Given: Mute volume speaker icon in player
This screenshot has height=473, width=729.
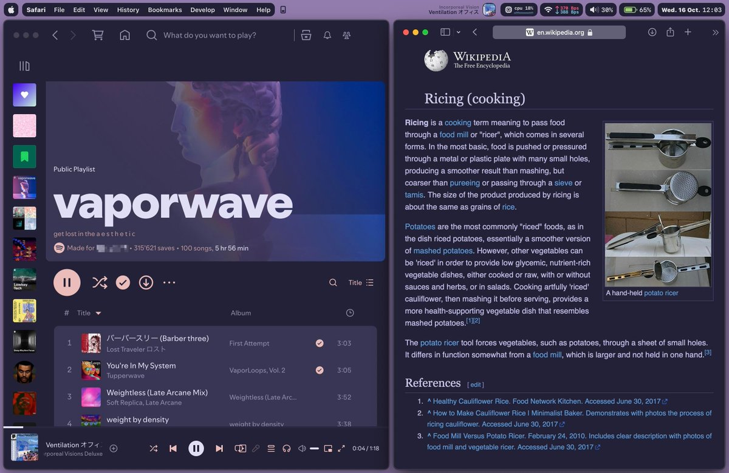Looking at the screenshot, I should (x=302, y=448).
